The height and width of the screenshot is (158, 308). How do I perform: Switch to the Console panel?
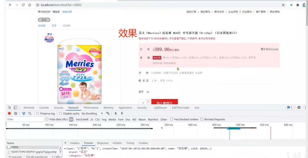click(44, 108)
